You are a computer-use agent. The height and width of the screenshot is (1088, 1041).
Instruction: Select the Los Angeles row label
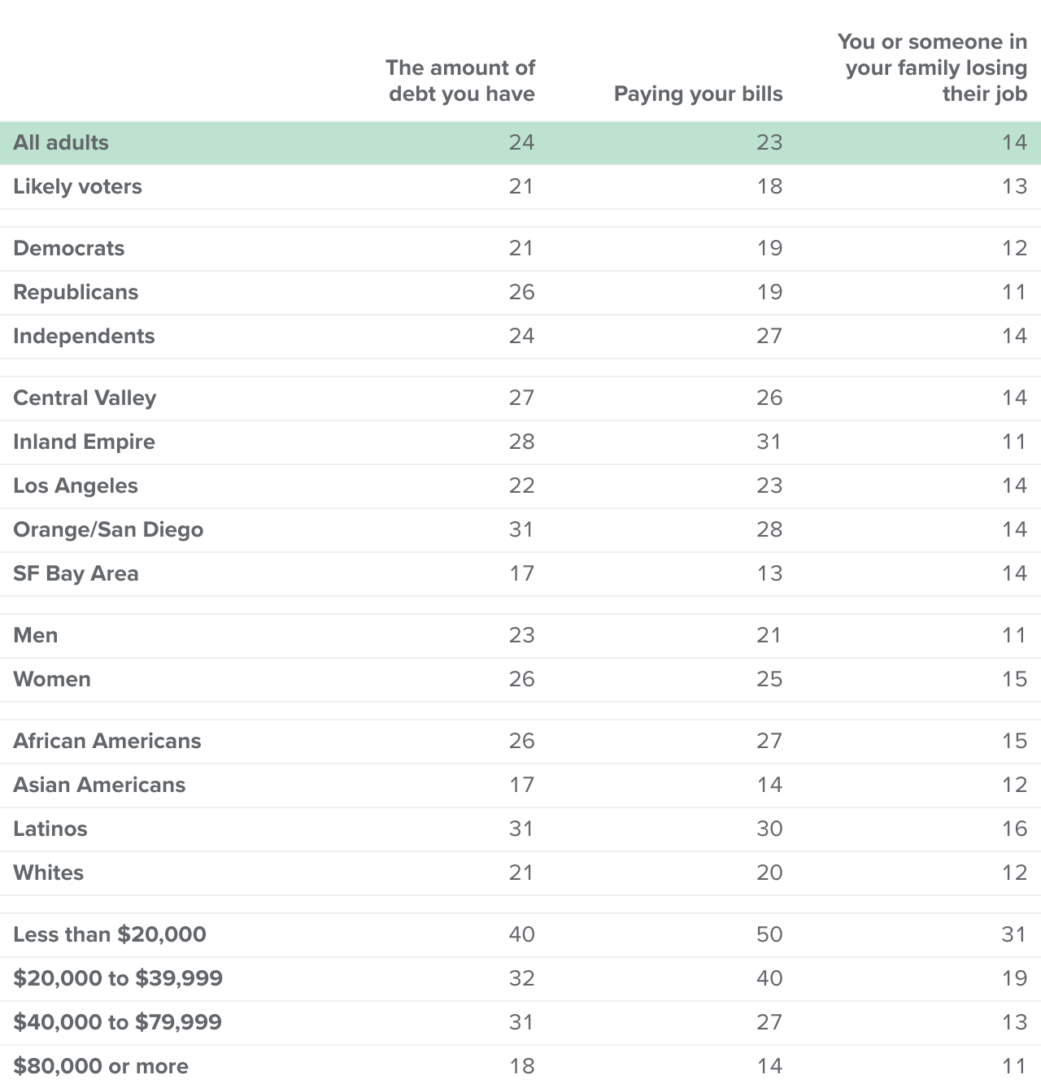[76, 485]
